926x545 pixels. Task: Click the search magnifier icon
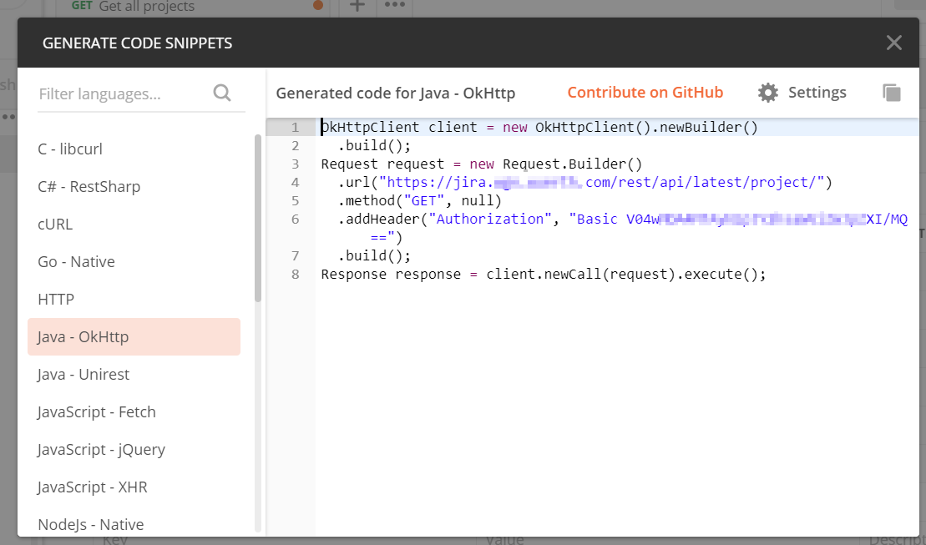(222, 93)
